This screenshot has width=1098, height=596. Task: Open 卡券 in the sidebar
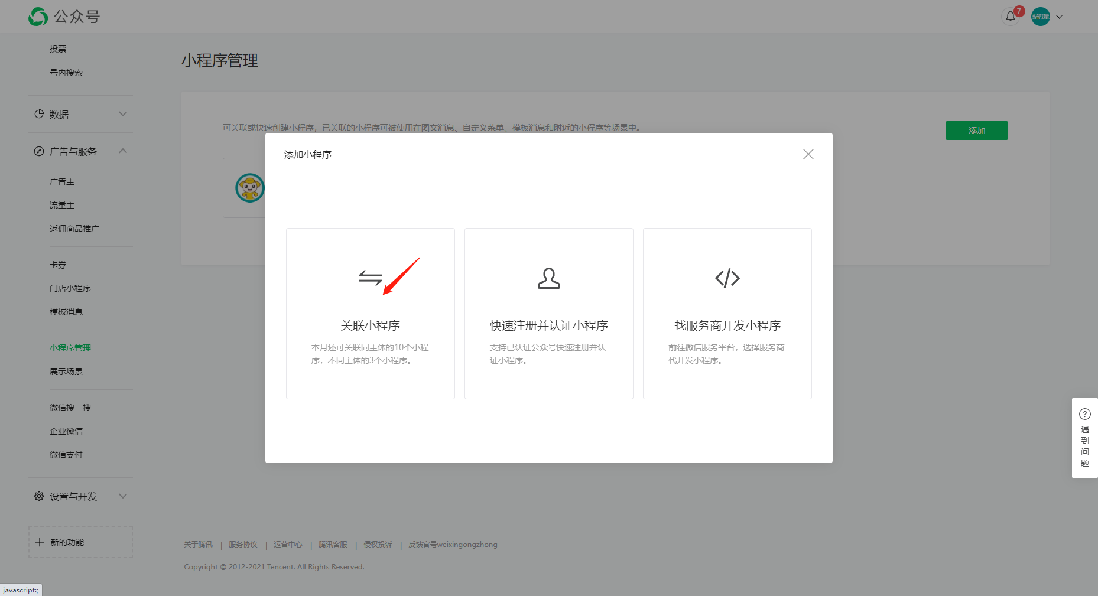click(58, 265)
